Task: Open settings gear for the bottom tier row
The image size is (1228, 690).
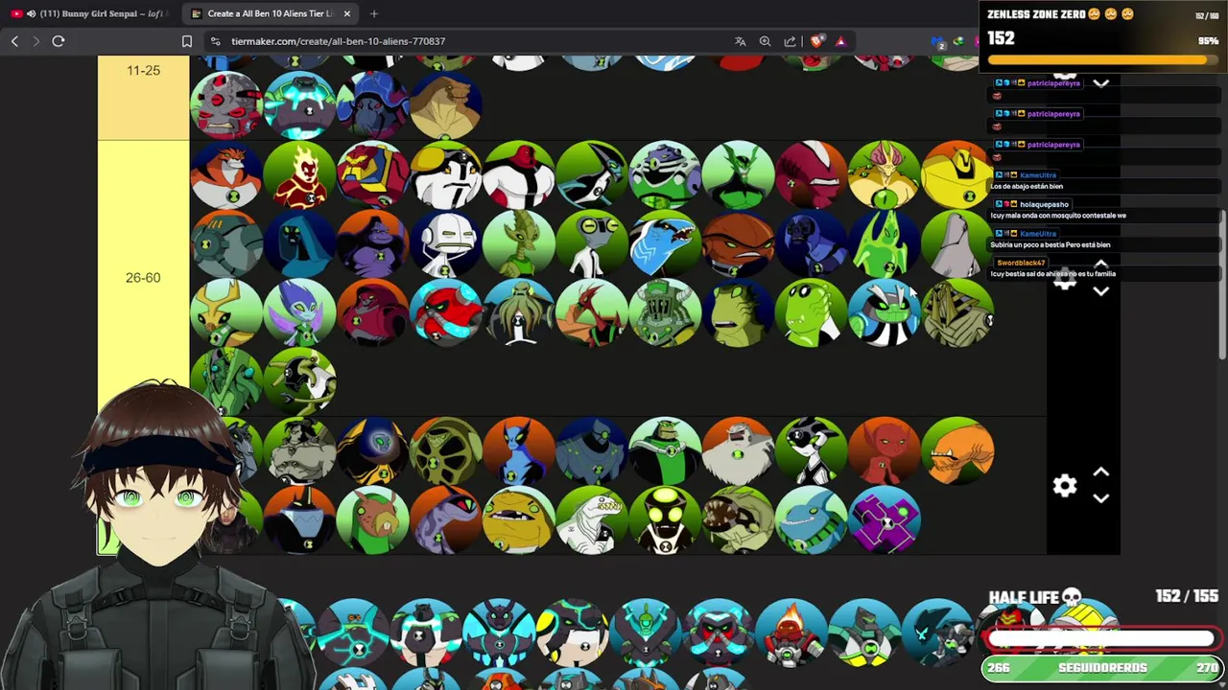Action: (1065, 486)
